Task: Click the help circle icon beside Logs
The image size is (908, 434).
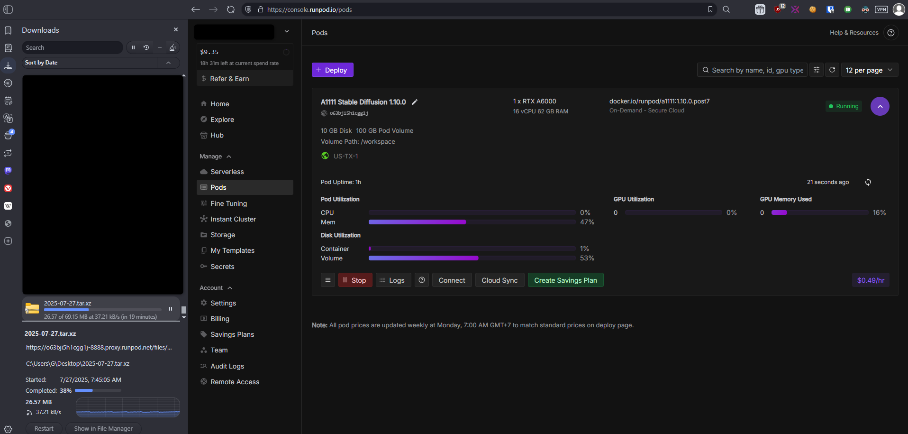Action: pos(421,280)
